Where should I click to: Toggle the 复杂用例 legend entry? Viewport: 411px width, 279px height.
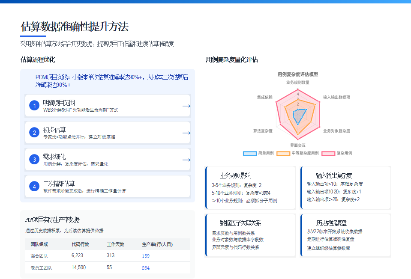click(x=338, y=153)
